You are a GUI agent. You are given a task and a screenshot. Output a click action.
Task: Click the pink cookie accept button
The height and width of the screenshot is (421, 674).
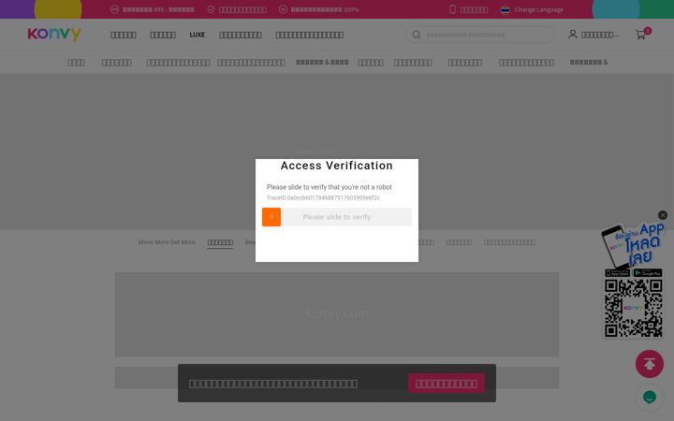(x=447, y=384)
